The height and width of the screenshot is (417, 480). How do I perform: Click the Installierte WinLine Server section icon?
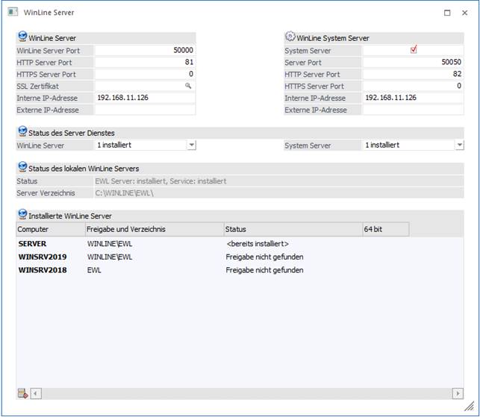pos(22,214)
